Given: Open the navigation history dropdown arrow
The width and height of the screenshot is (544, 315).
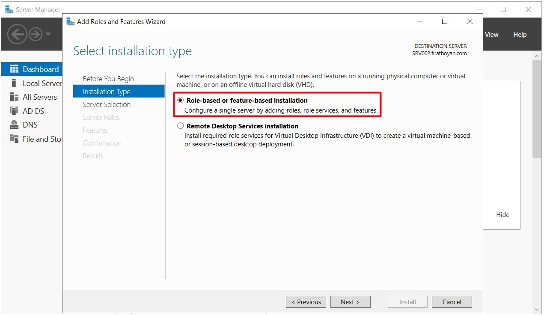Looking at the screenshot, I should pyautogui.click(x=48, y=34).
